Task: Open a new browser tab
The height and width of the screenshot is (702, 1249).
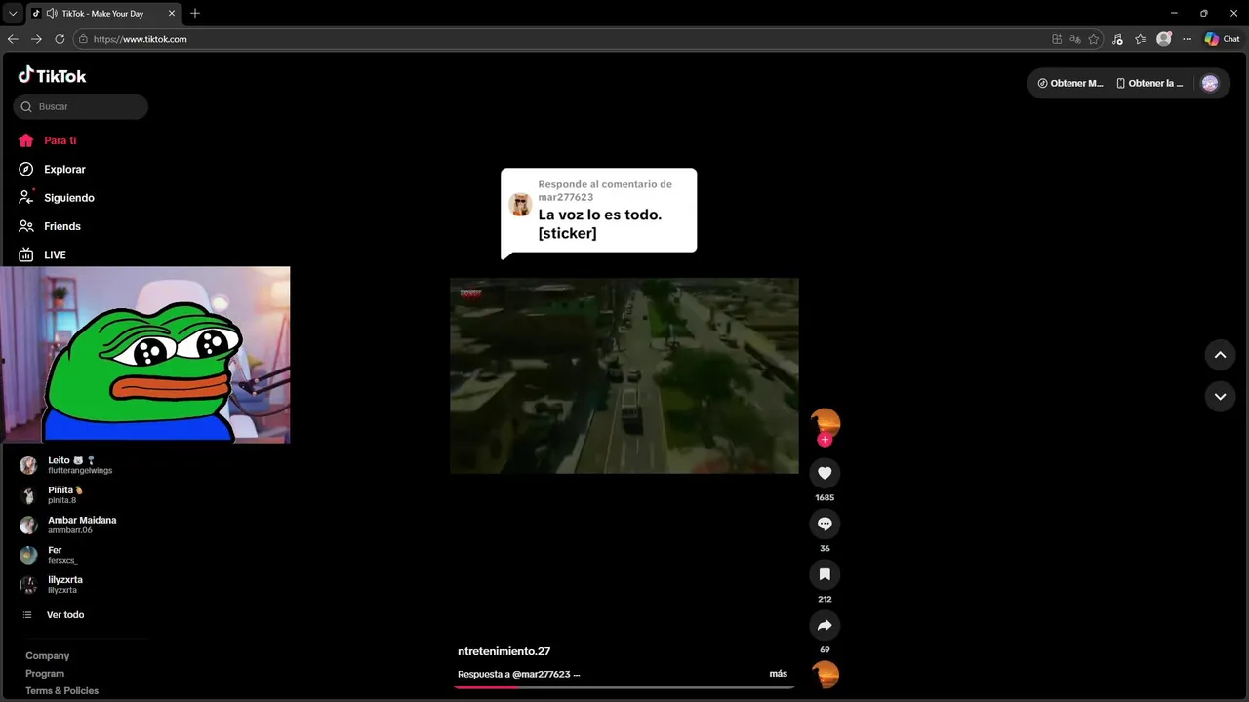Action: [195, 14]
